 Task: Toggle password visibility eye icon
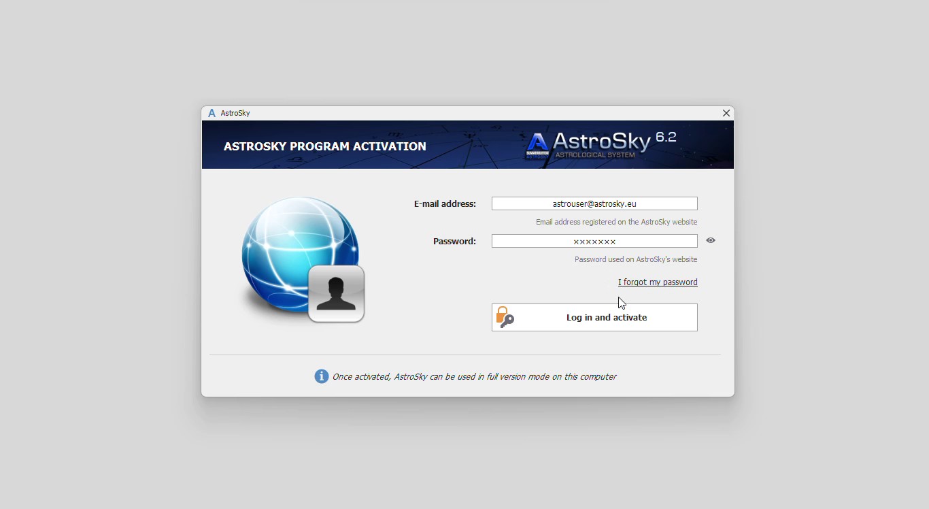(x=711, y=240)
